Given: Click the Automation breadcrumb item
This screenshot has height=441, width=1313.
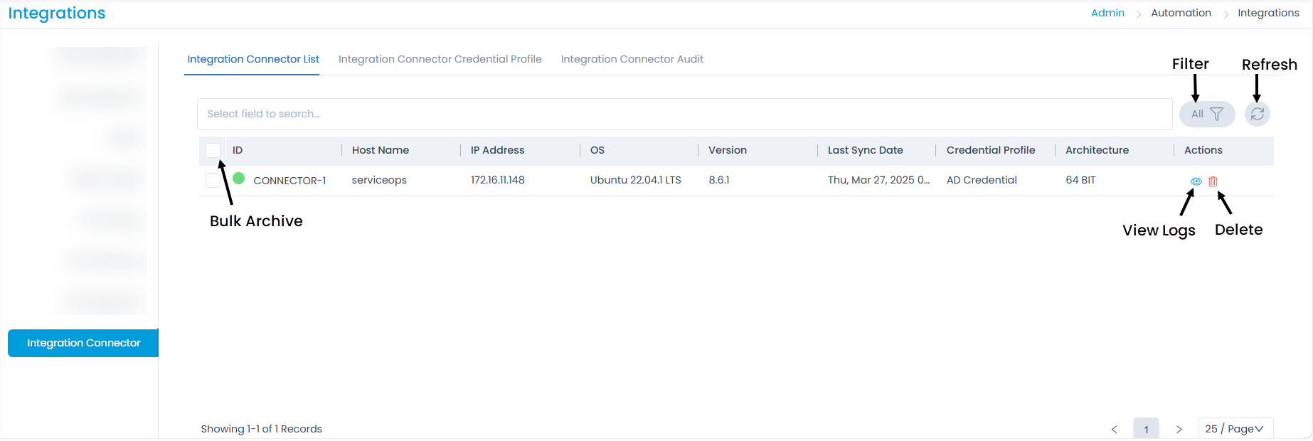Looking at the screenshot, I should (x=1181, y=13).
